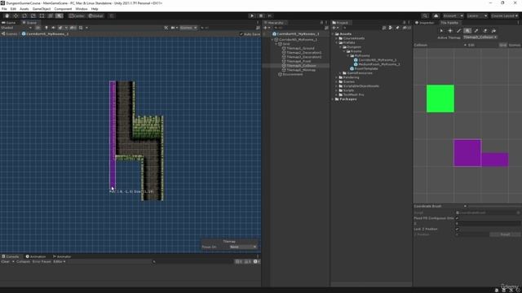This screenshot has width=522, height=293.
Task: Open the Window menu
Action: coord(82,9)
